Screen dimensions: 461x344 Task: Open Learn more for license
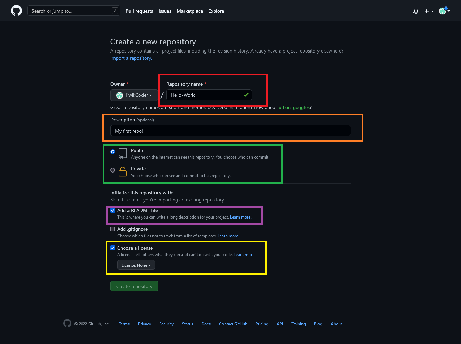pos(244,255)
